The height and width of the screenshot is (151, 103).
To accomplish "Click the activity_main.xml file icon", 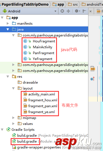I will [25, 94].
